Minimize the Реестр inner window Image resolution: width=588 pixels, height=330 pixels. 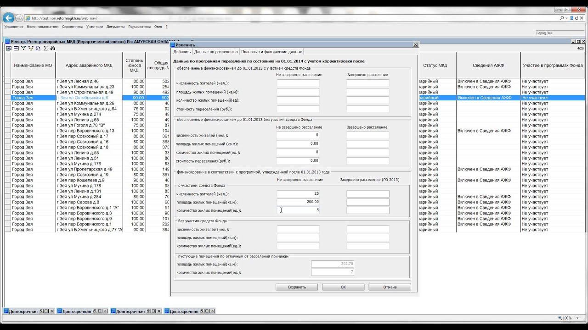point(574,41)
